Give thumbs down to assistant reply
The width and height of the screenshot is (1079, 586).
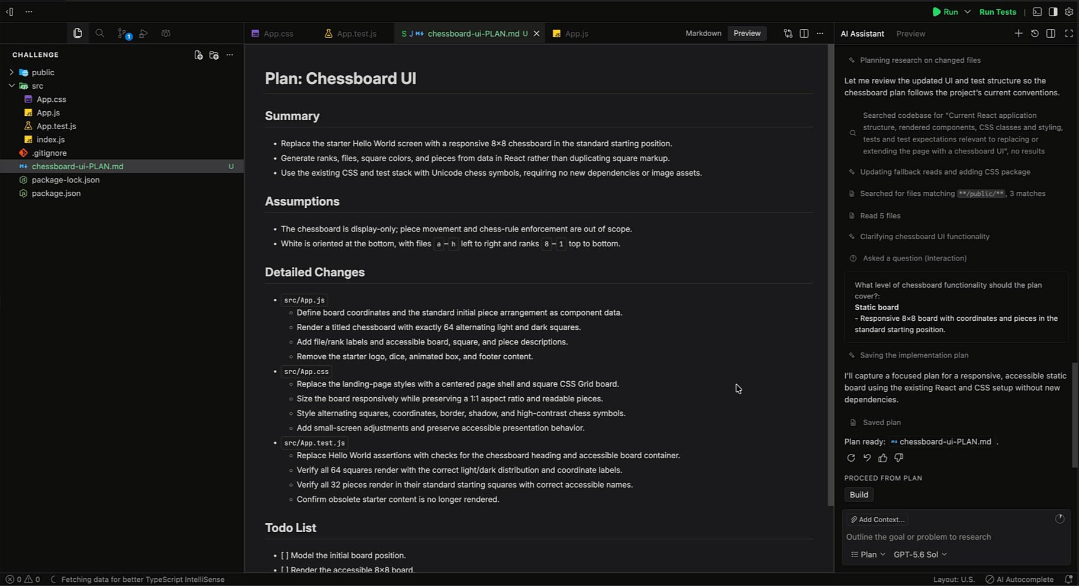click(x=899, y=458)
